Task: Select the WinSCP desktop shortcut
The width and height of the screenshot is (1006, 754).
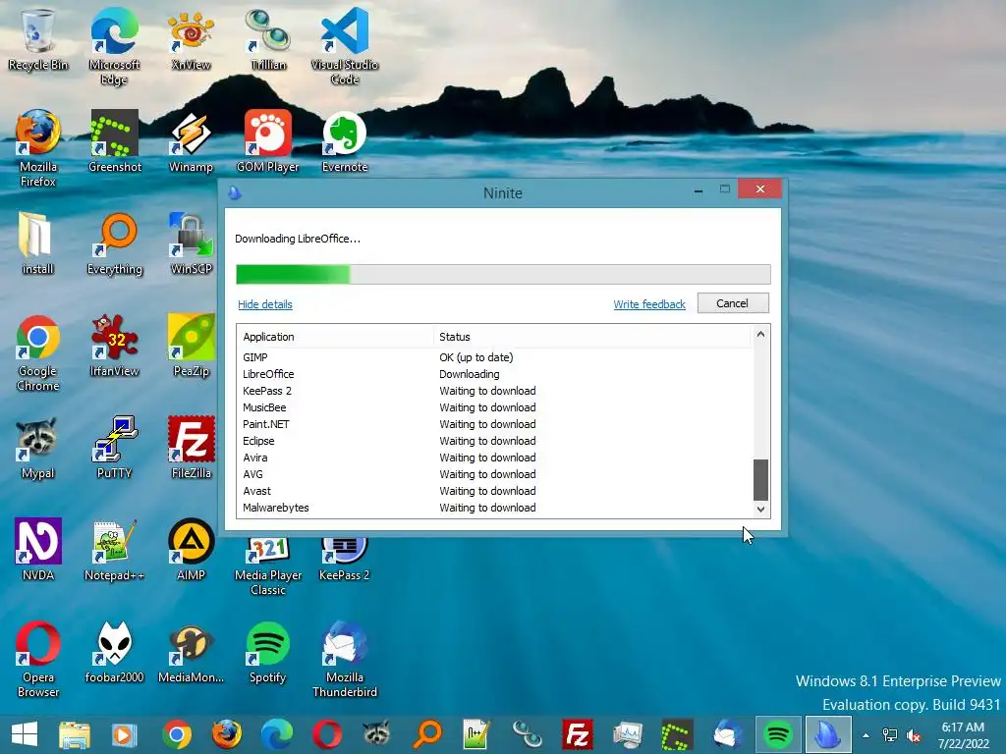Action: coord(192,243)
